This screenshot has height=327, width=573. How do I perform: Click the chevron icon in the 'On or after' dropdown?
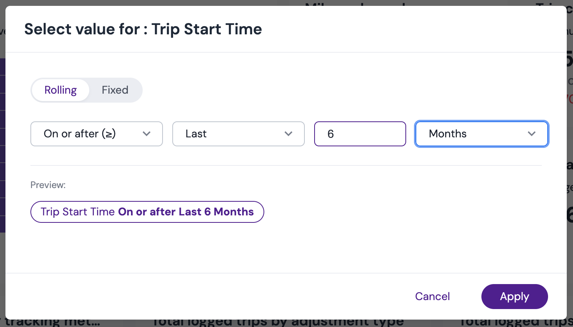click(147, 134)
